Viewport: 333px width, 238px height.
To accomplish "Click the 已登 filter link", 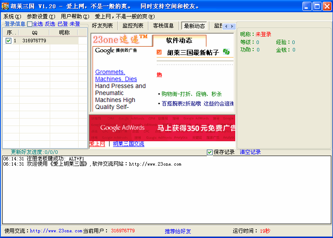I will point(63,24).
